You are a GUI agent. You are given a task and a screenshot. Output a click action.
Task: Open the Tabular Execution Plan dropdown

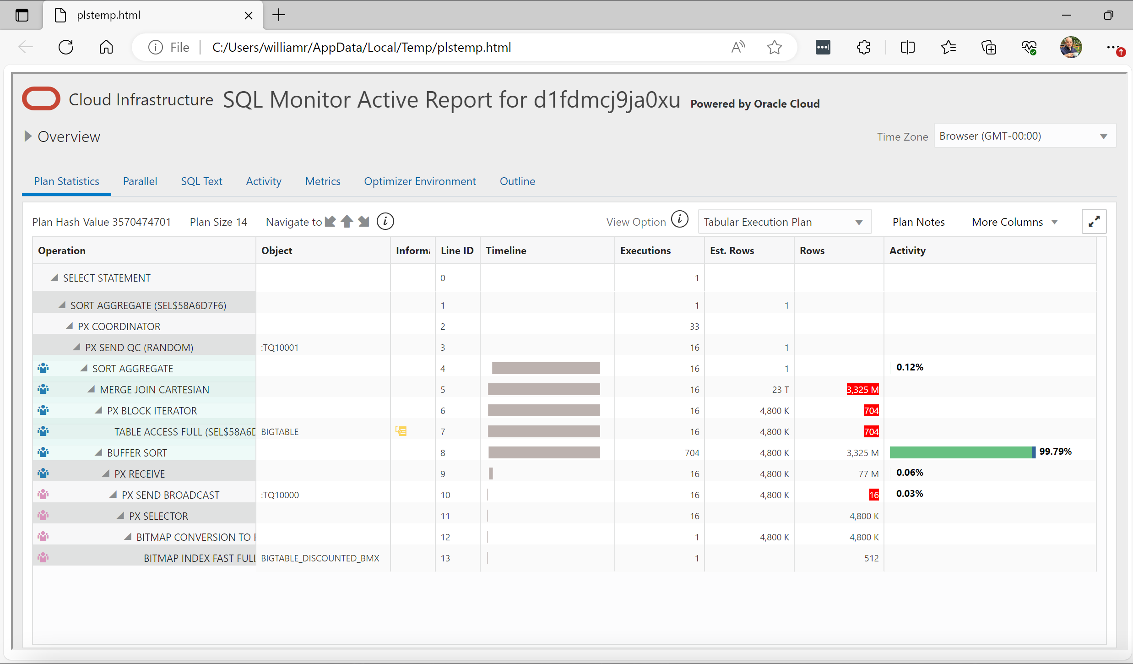click(x=785, y=222)
